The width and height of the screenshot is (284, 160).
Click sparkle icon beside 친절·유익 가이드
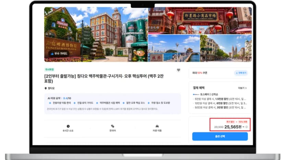point(74,103)
